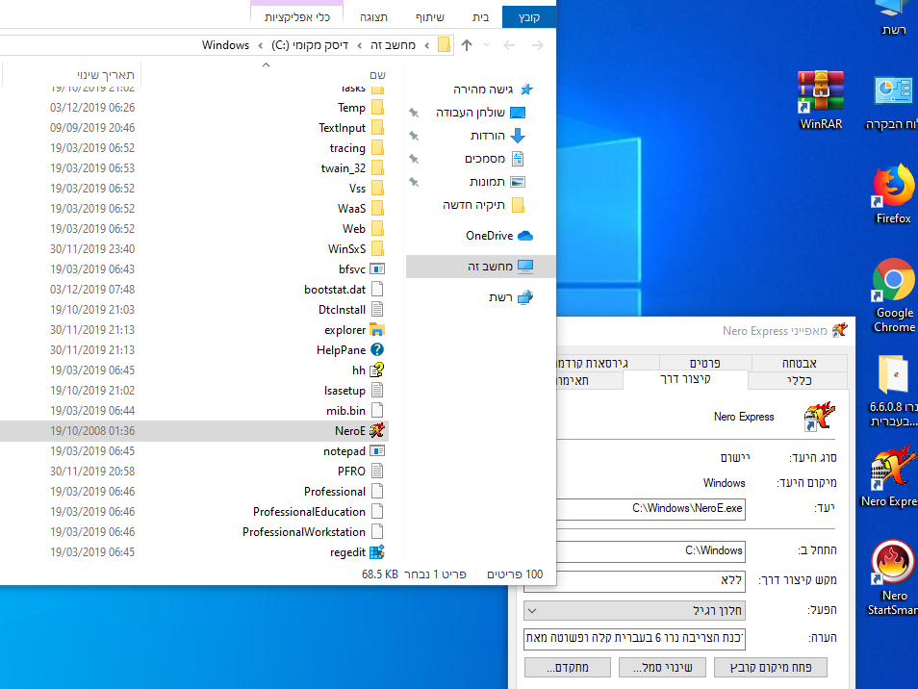Click the Network icon in Explorer sidebar
The width and height of the screenshot is (918, 689).
(525, 297)
